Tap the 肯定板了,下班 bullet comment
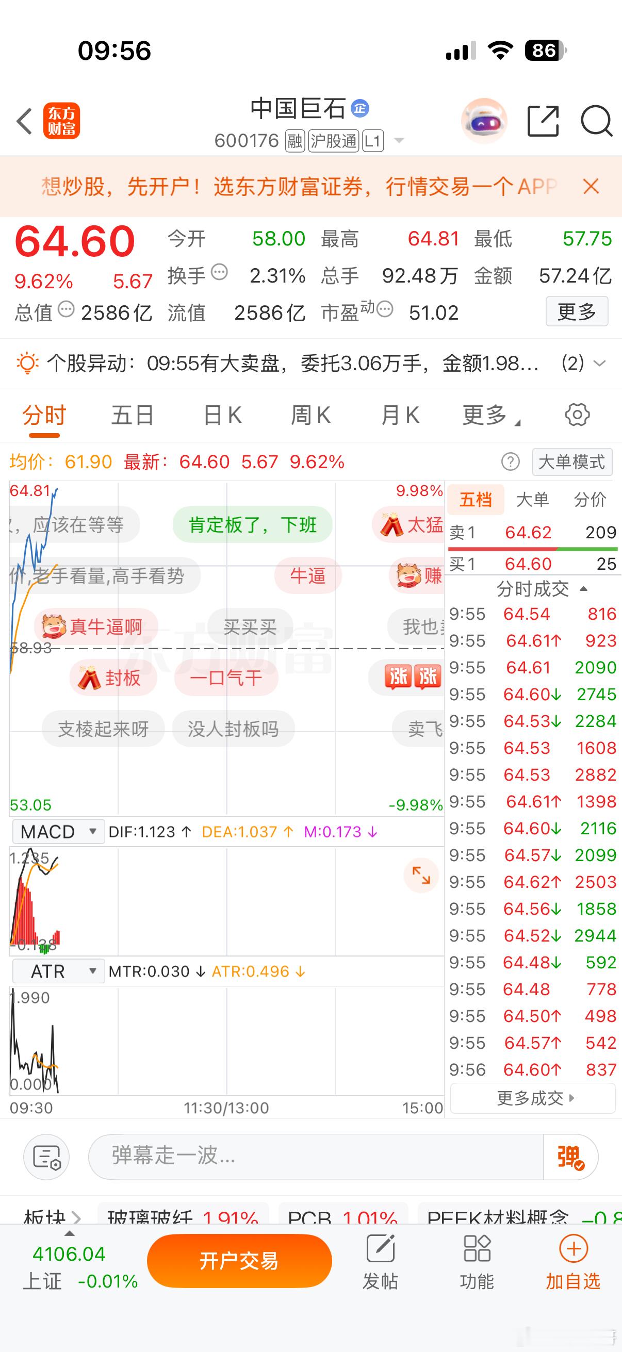 click(253, 525)
